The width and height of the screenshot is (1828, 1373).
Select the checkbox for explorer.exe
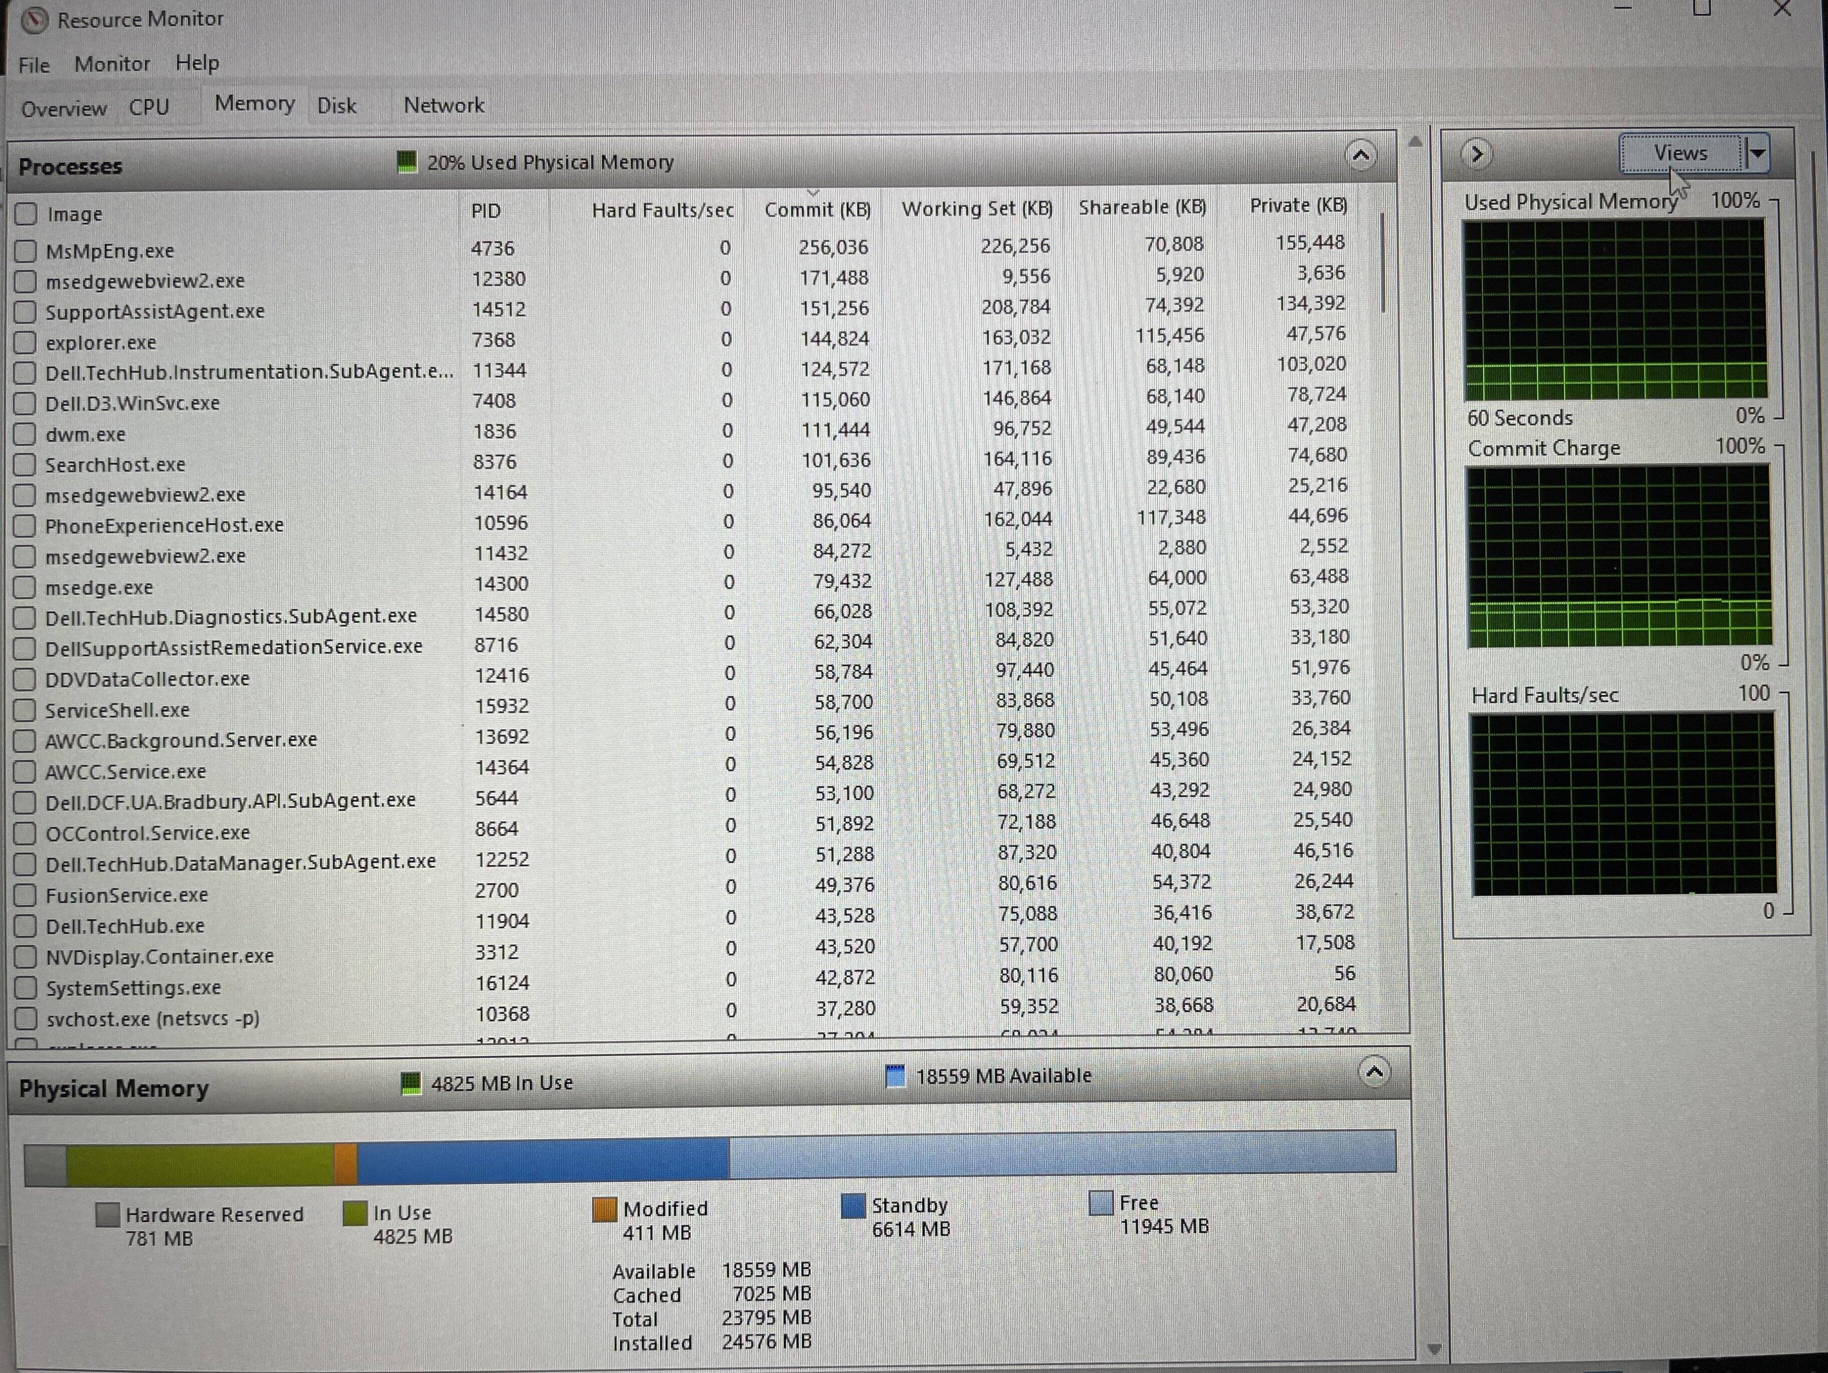point(25,343)
